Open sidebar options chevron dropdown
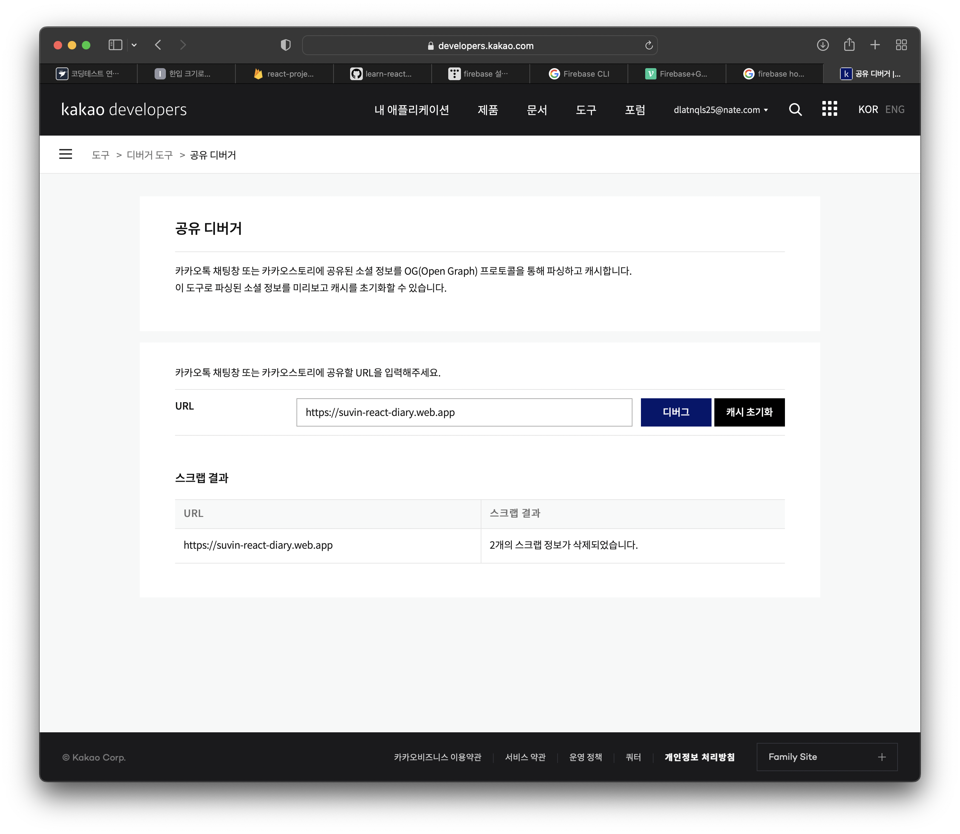Image resolution: width=960 pixels, height=834 pixels. click(134, 45)
